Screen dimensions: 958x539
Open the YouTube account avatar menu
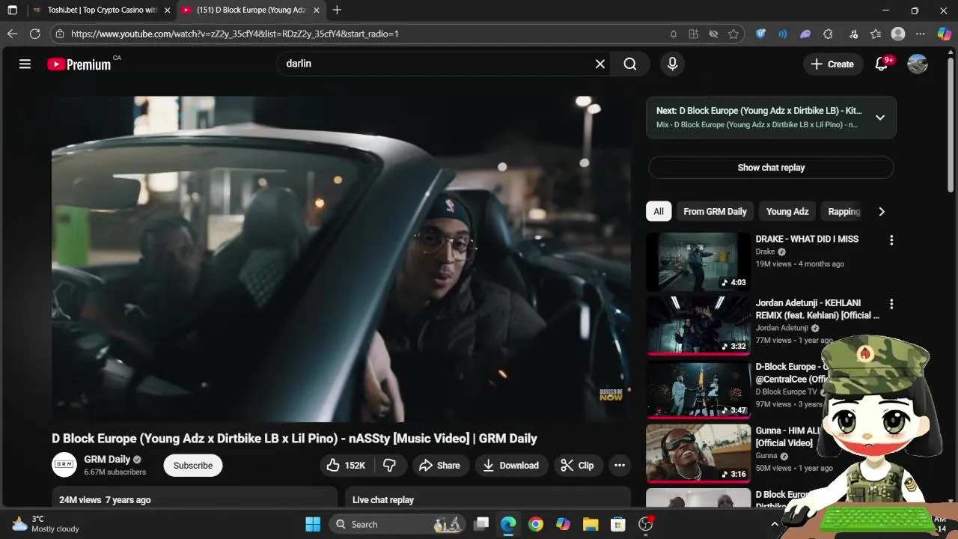coord(918,64)
